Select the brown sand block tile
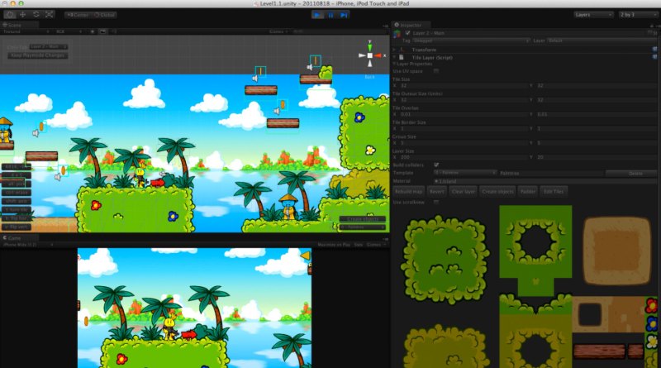This screenshot has height=368, width=661. click(x=616, y=251)
